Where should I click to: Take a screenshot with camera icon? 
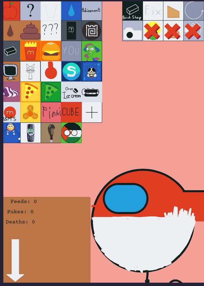(x=133, y=30)
